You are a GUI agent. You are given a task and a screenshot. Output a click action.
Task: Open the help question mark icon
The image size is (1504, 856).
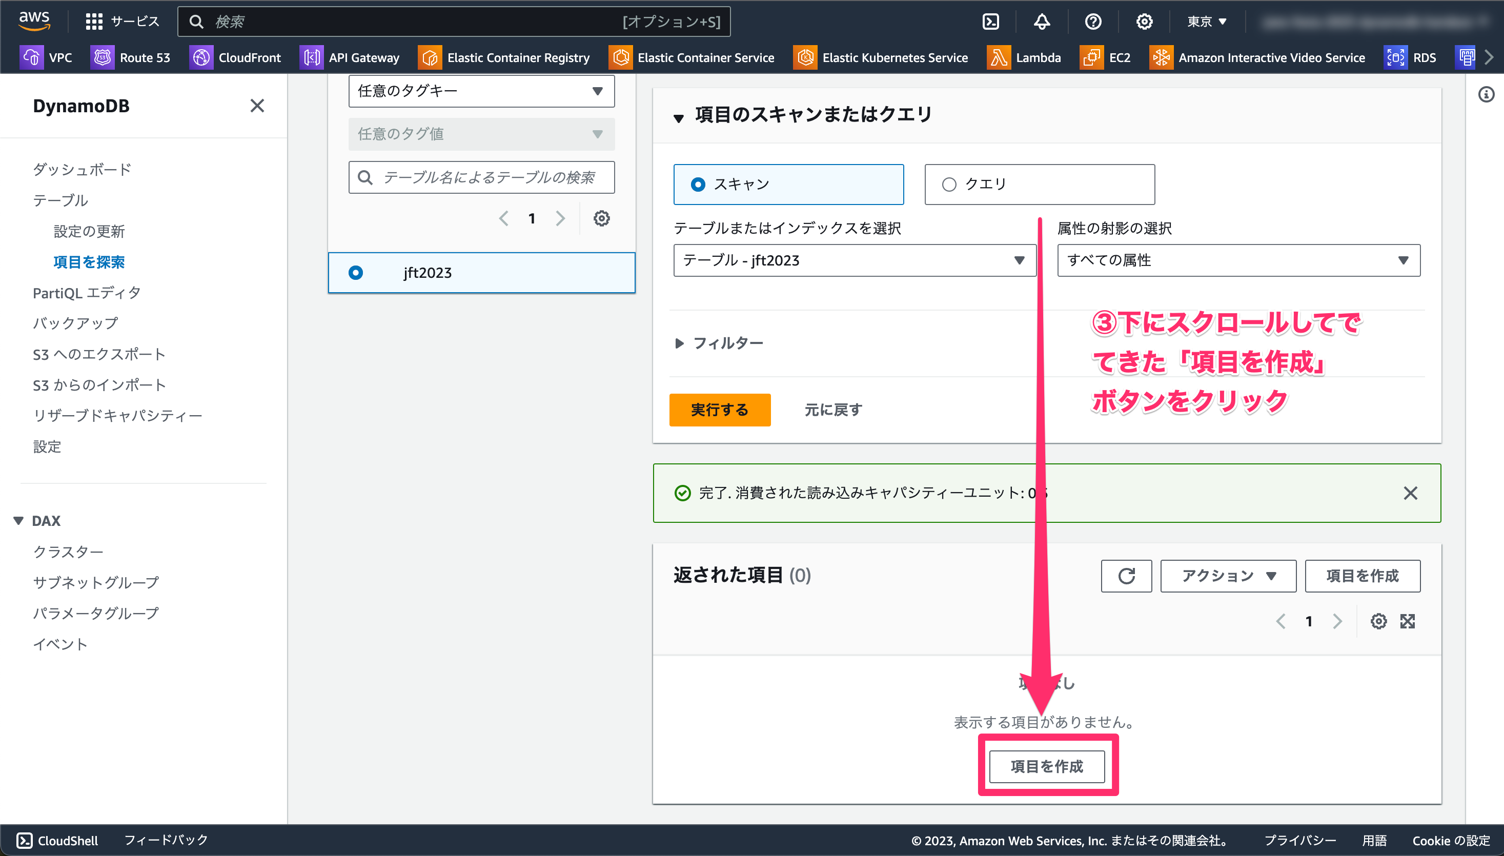[x=1093, y=22]
